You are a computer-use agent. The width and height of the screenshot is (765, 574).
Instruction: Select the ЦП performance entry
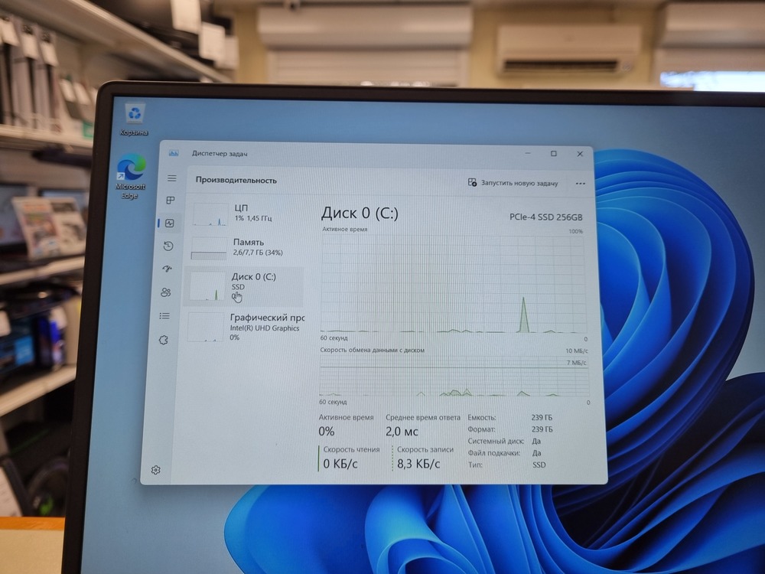tap(245, 212)
